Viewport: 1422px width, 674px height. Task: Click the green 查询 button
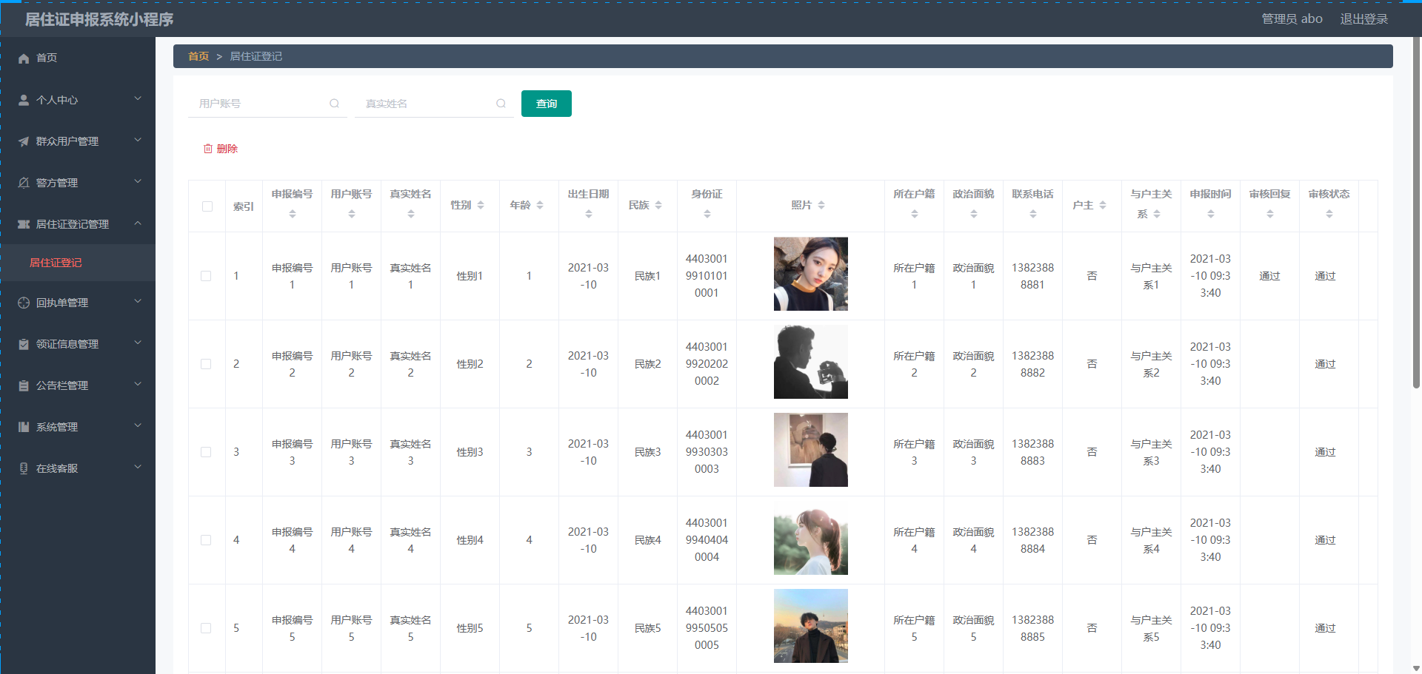pos(547,104)
